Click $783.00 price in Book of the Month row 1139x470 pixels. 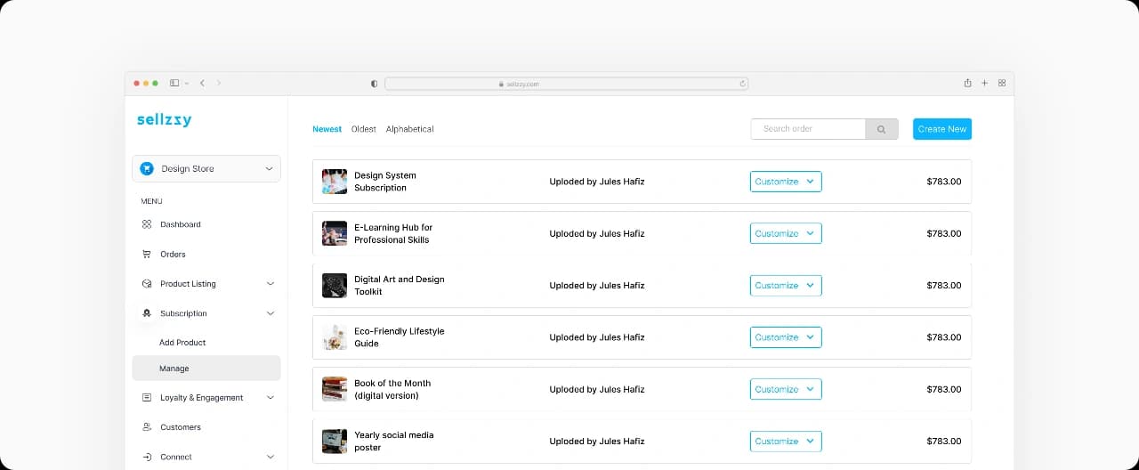coord(944,389)
